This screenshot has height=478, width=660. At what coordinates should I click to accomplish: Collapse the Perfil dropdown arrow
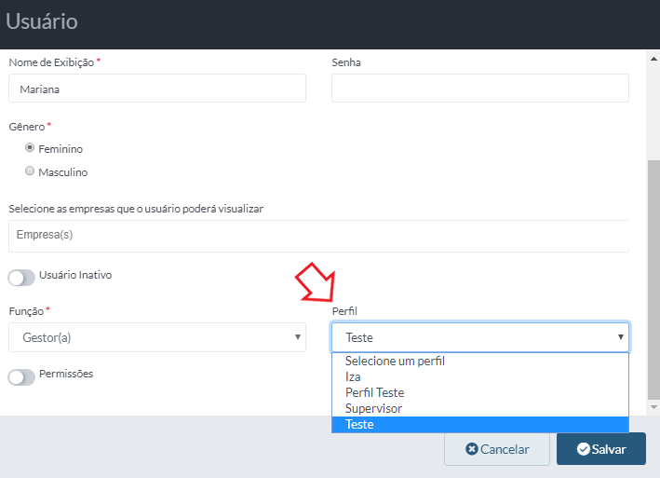point(620,337)
